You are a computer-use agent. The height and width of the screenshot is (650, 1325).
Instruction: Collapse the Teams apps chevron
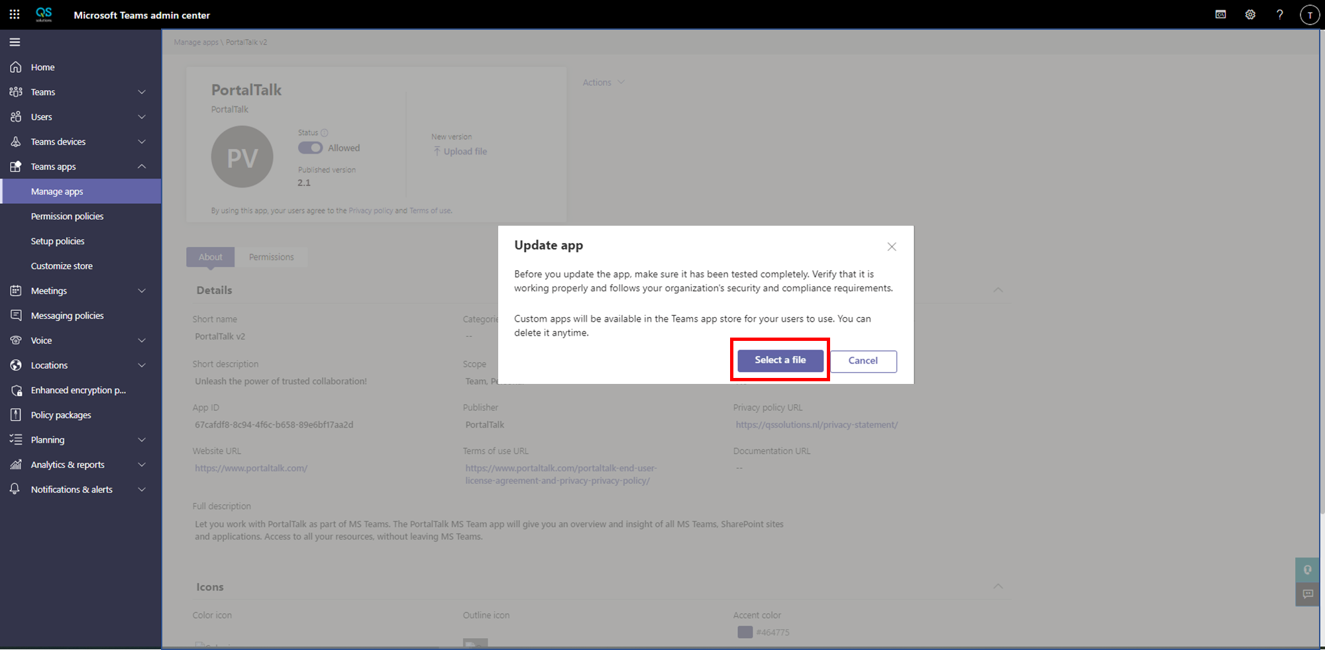pos(142,166)
